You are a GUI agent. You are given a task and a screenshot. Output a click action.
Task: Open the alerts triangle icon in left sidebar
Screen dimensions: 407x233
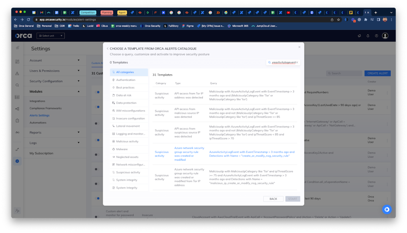click(17, 73)
